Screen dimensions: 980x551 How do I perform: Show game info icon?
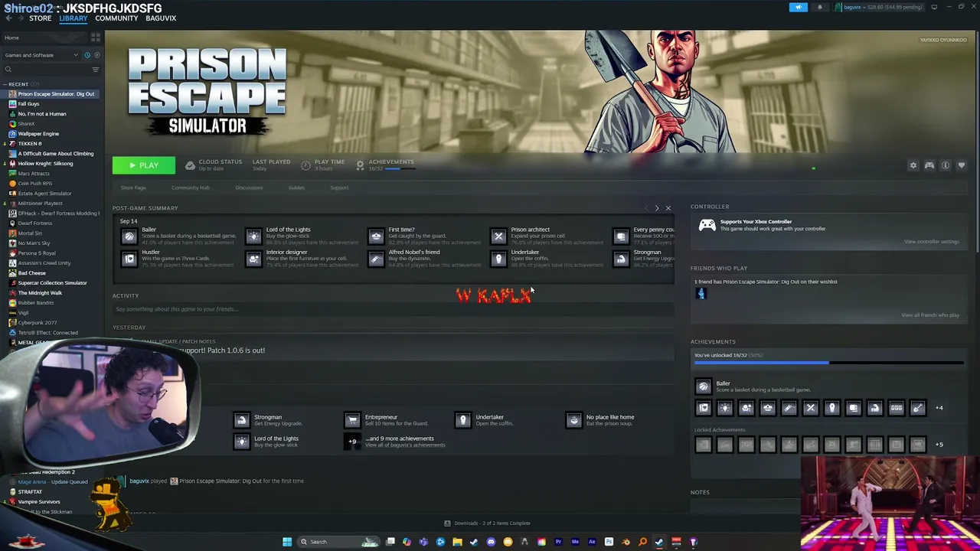click(x=946, y=165)
